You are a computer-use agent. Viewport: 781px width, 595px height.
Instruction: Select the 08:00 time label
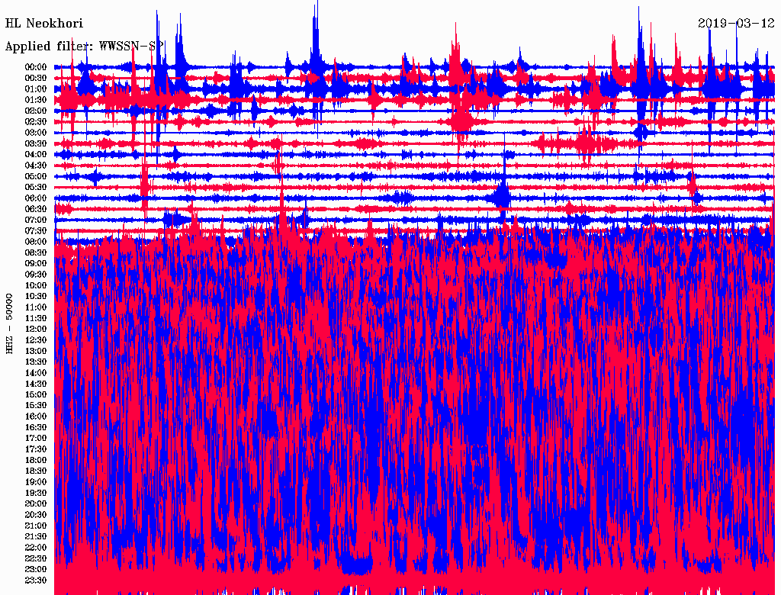(x=36, y=242)
